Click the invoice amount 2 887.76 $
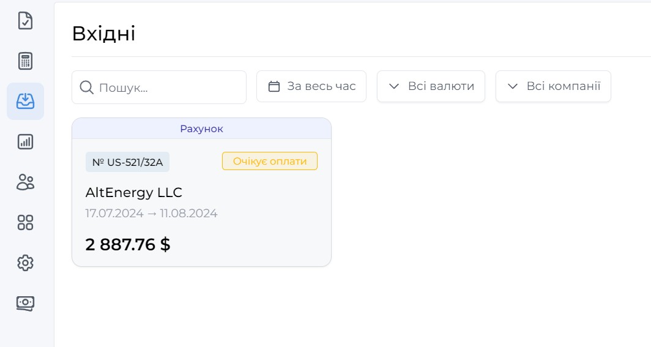Viewport: 651px width, 347px height. pyautogui.click(x=128, y=244)
